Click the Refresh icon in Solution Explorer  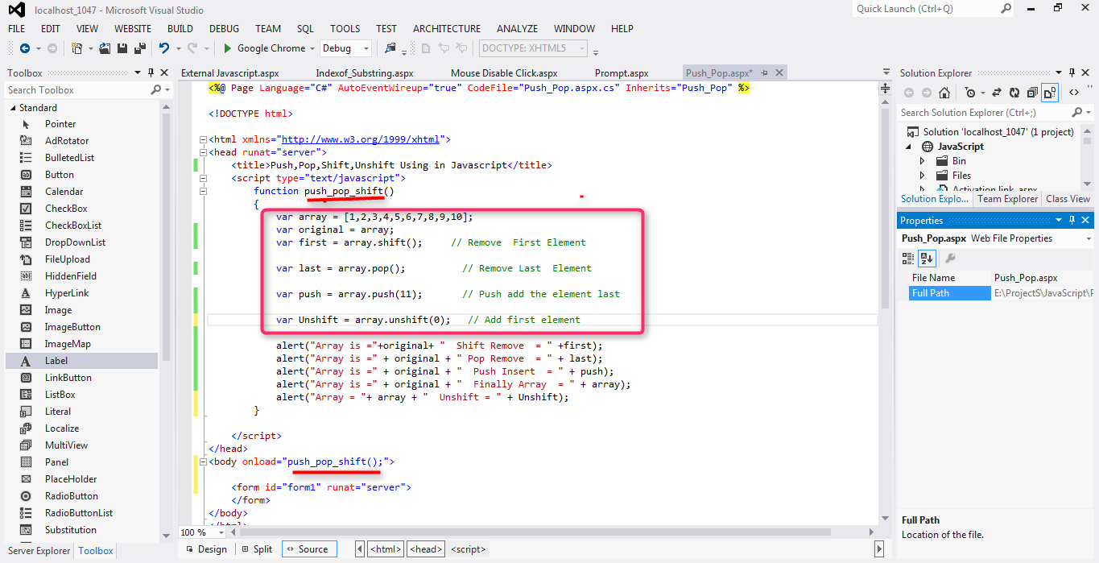(x=1014, y=93)
